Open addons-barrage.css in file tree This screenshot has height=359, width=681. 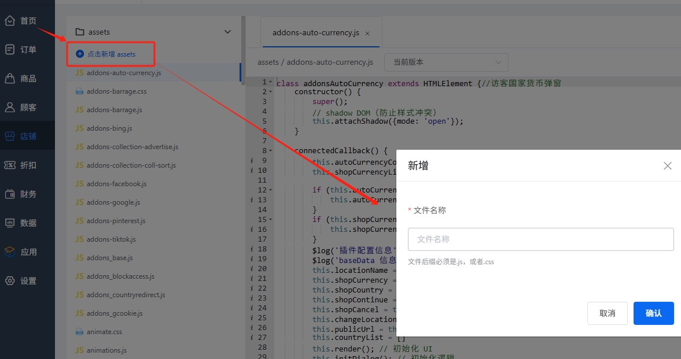pos(116,91)
